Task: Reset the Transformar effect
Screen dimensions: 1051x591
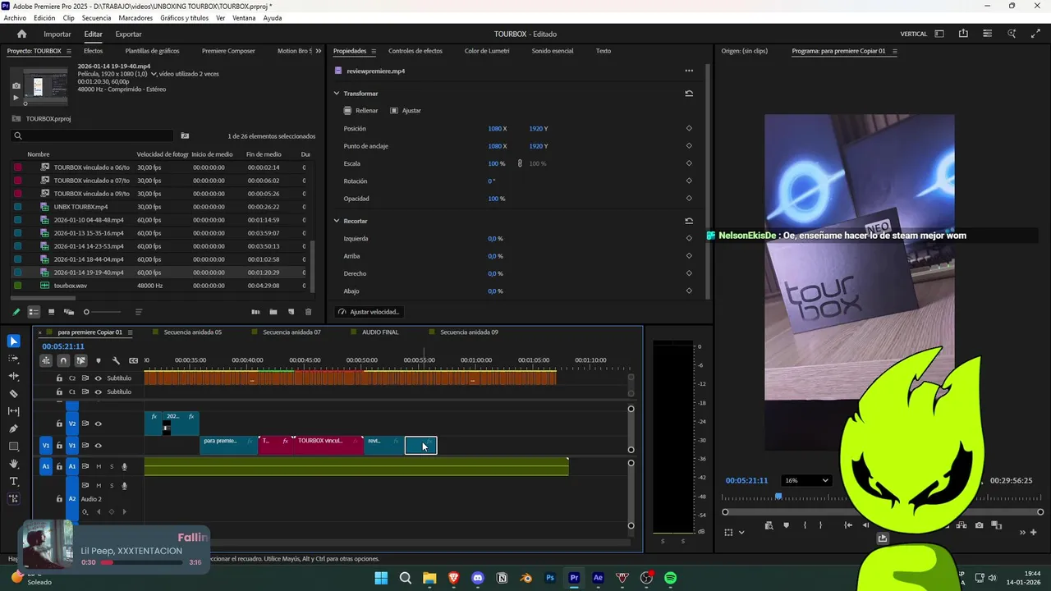Action: pos(689,94)
